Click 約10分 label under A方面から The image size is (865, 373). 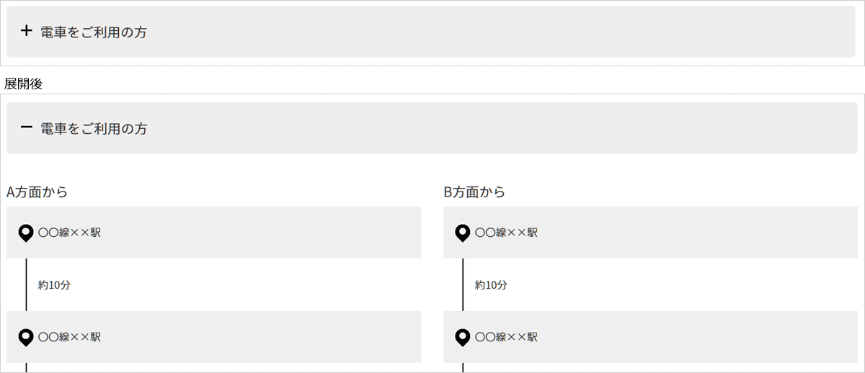[54, 284]
